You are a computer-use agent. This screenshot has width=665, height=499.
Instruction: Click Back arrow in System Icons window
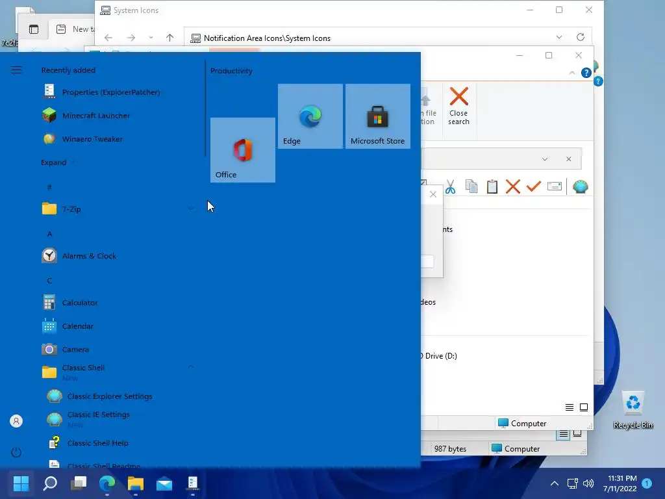(108, 38)
